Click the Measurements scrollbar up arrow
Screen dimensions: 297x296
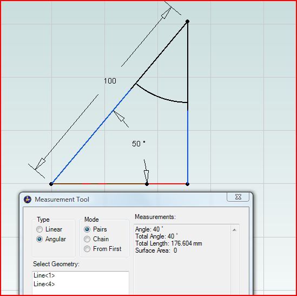pyautogui.click(x=234, y=230)
